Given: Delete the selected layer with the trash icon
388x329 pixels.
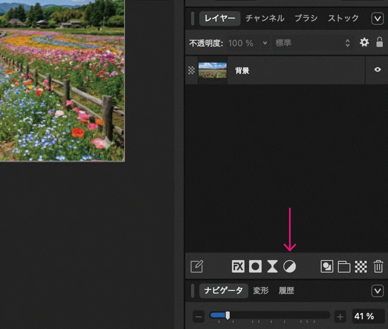Looking at the screenshot, I should coord(379,266).
